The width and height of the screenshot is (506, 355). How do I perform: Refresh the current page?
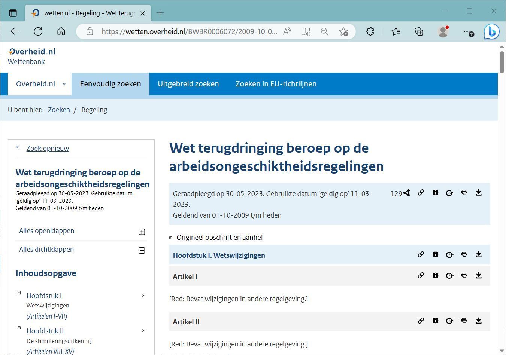(x=38, y=31)
